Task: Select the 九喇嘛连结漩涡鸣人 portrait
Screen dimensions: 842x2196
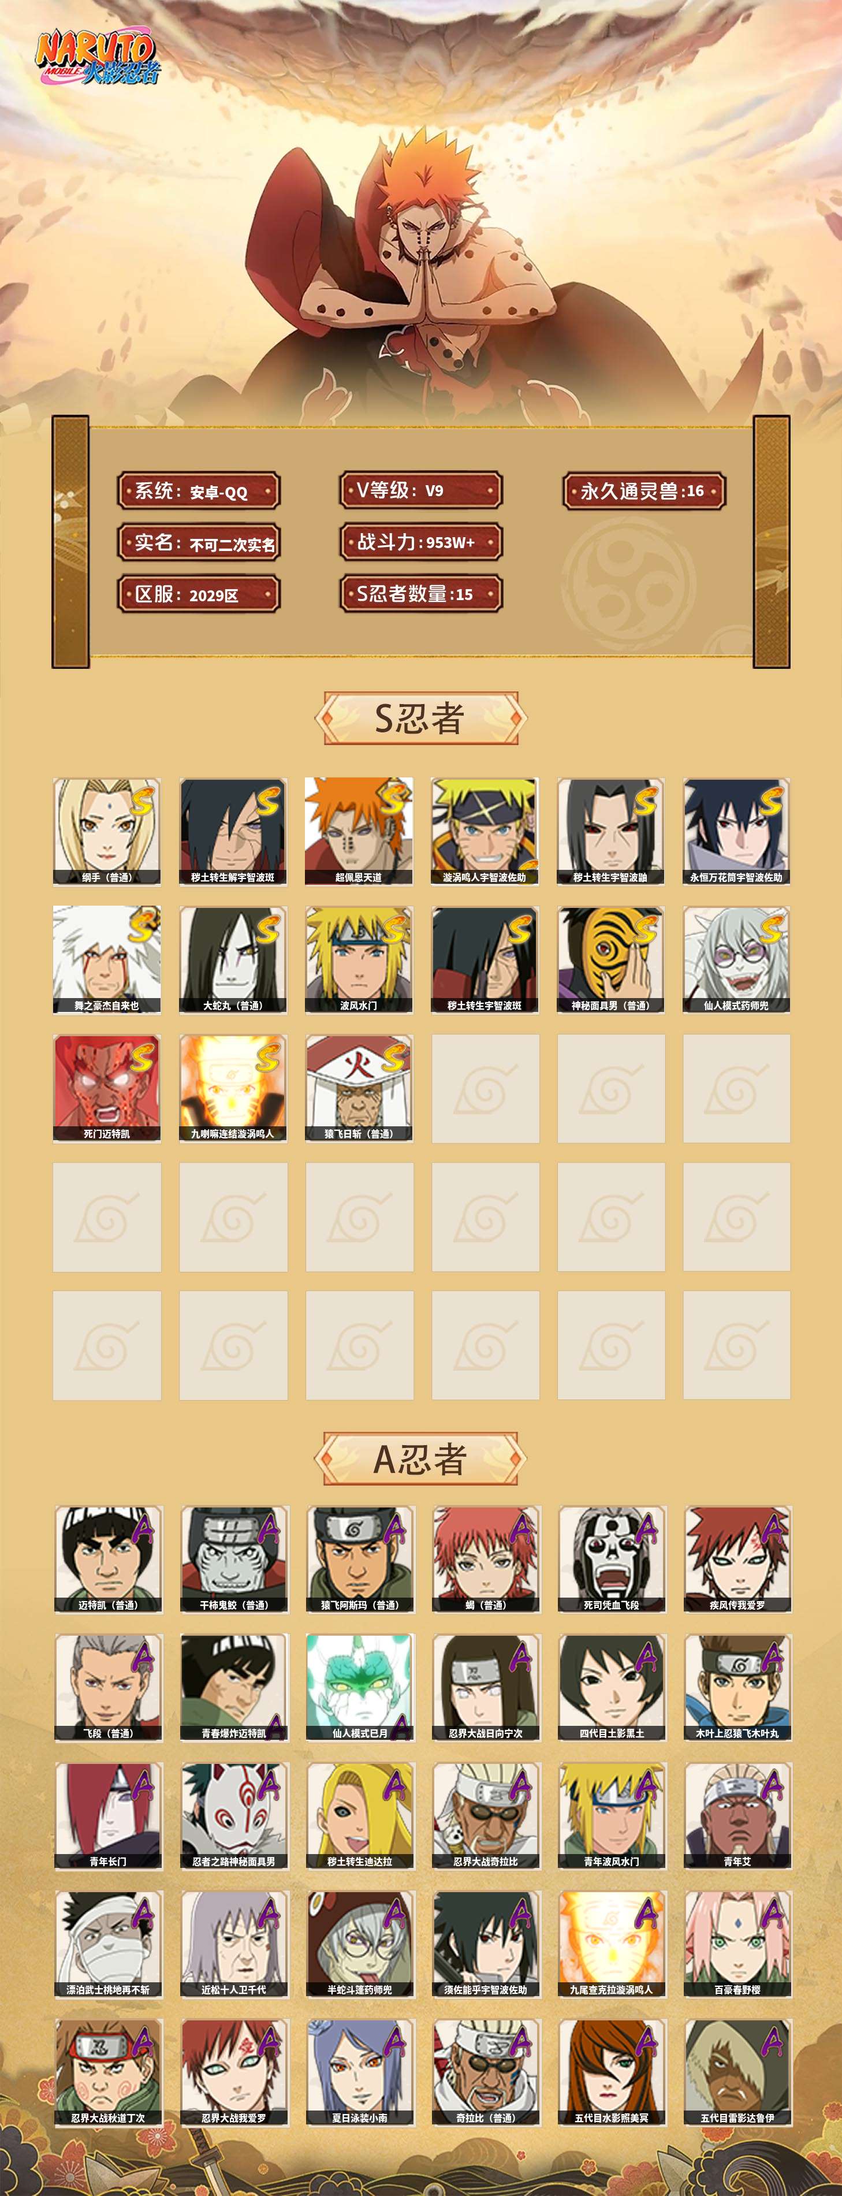Action: click(233, 1088)
